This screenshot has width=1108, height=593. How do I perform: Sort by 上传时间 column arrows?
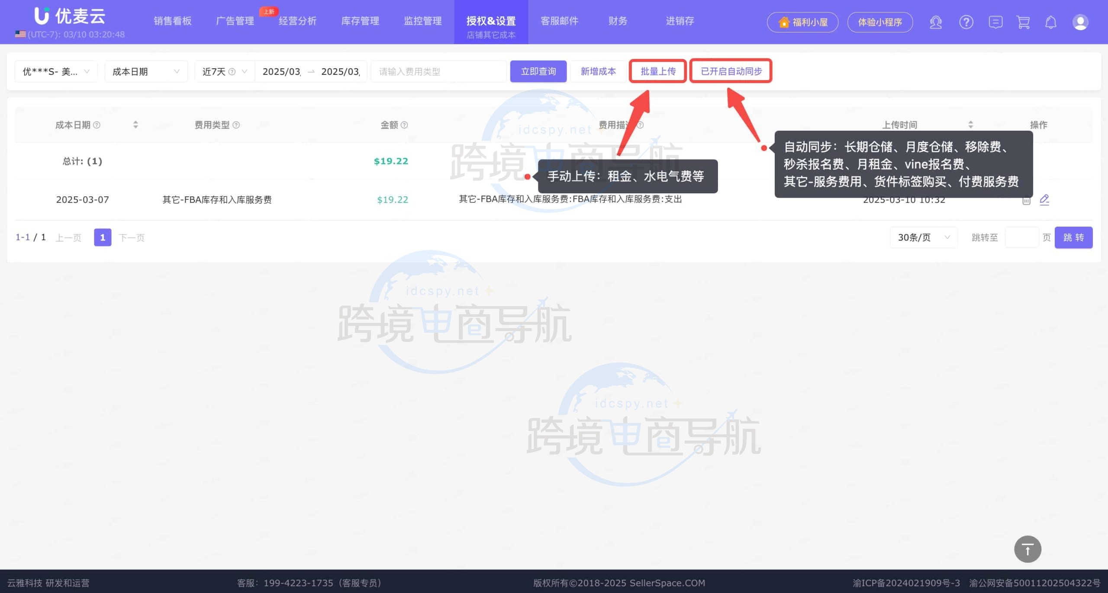pos(970,125)
